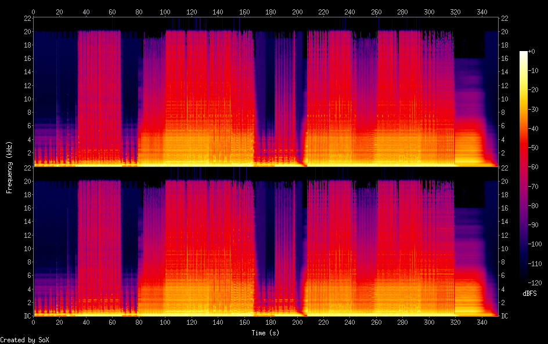The width and height of the screenshot is (548, 344).
Task: Click the topmost 22 label on the right frequency axis
Action: (504, 19)
